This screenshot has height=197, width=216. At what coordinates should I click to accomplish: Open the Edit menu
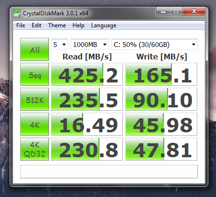tap(36, 25)
